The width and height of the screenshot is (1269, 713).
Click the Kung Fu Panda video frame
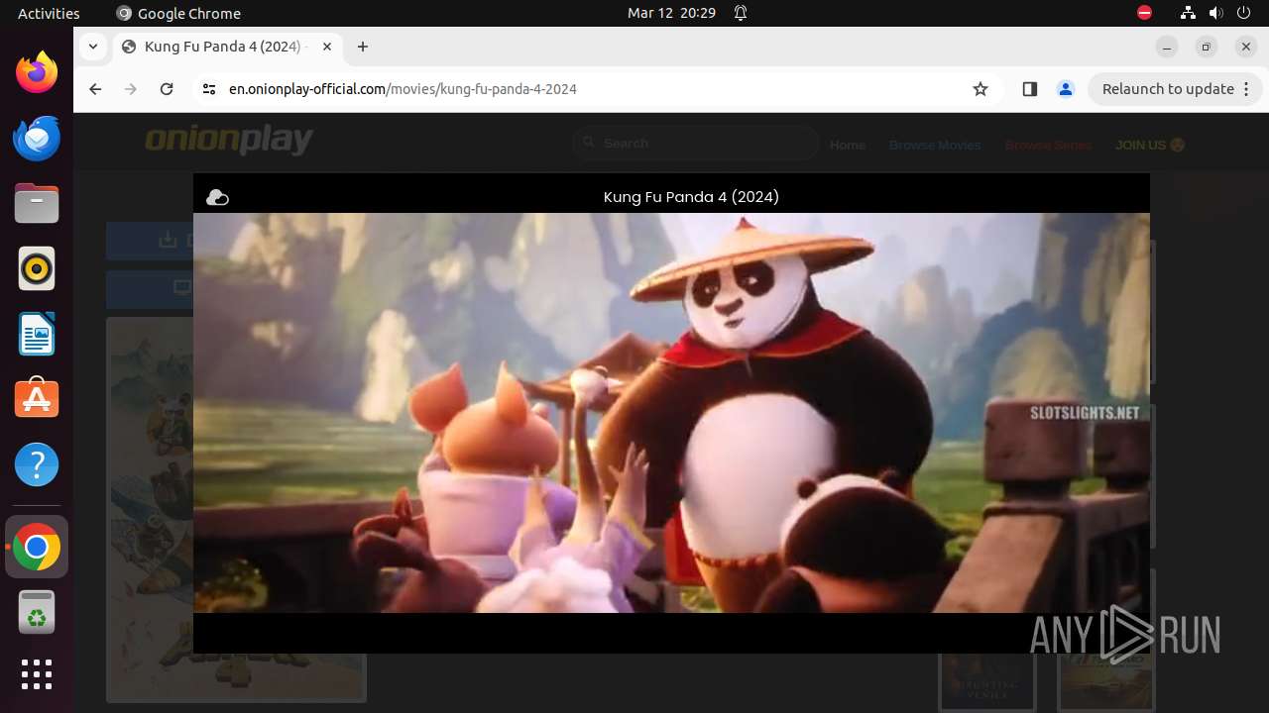[671, 413]
